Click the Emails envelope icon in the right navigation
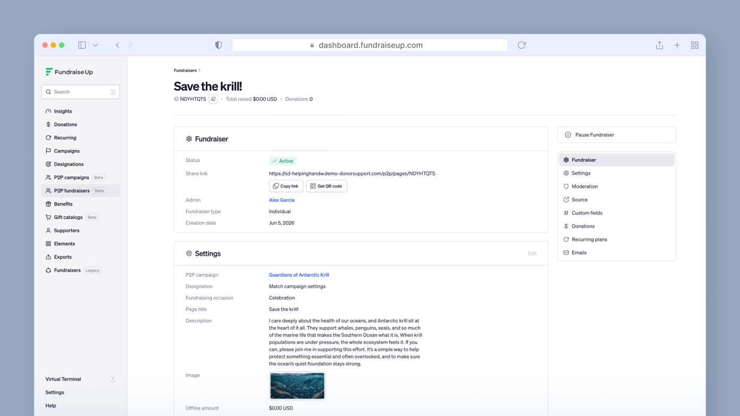Viewport: 740px width, 416px height. click(566, 253)
